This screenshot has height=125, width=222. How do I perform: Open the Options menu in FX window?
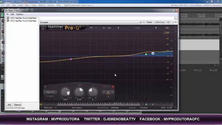[x=20, y=14]
